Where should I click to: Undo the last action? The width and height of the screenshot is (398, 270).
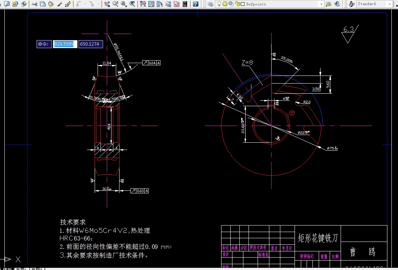[79, 4]
